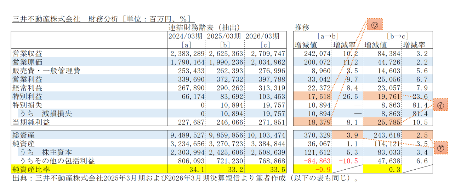Select the 2026/03期 column header

(262, 36)
